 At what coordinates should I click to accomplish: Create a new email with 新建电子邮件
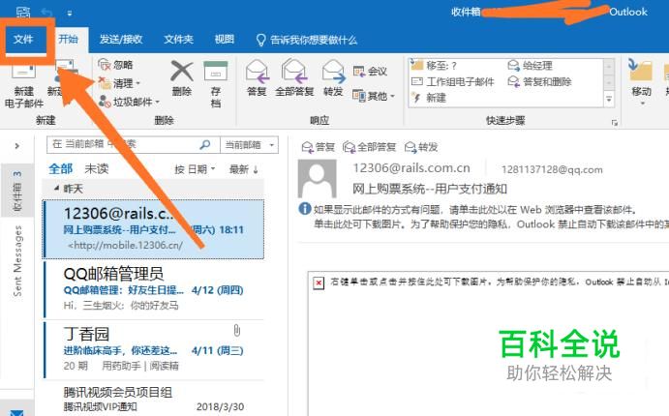[x=24, y=85]
